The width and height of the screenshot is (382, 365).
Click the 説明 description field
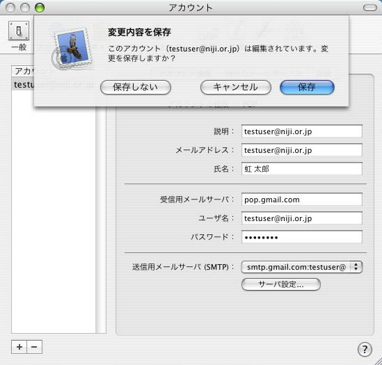pyautogui.click(x=301, y=131)
